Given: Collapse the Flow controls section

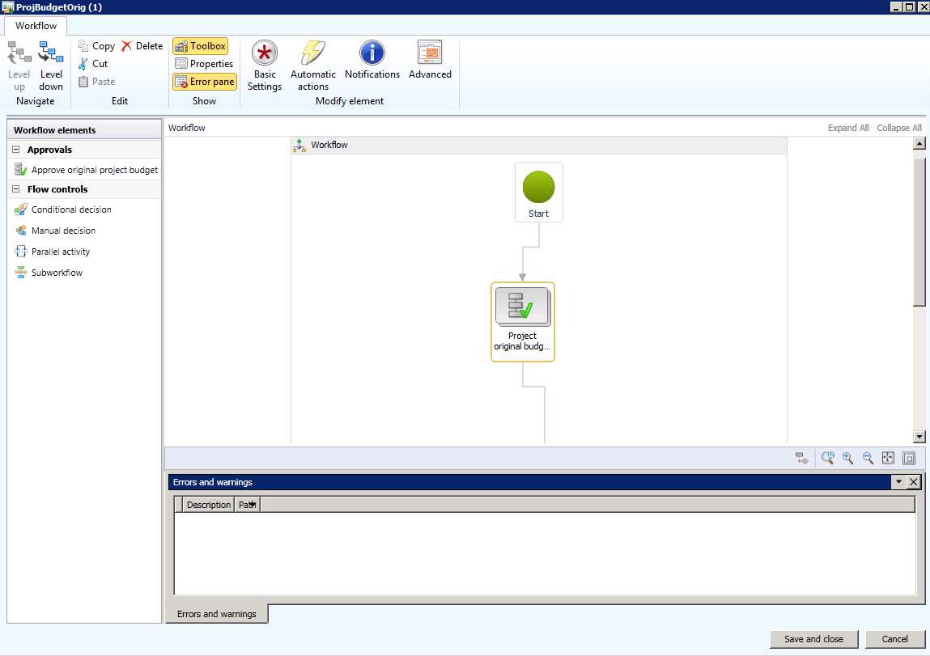Looking at the screenshot, I should (x=15, y=189).
